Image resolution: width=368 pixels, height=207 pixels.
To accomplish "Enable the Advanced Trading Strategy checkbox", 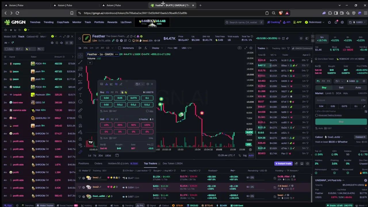I will click(317, 115).
